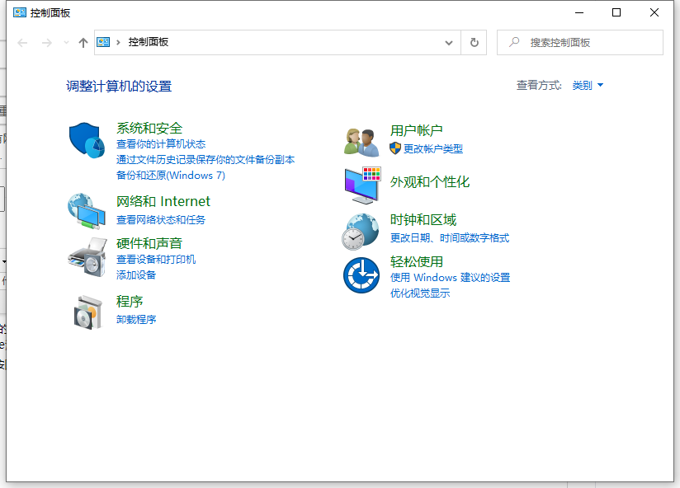680x488 pixels.
Task: Go up one level with up arrow
Action: pyautogui.click(x=83, y=42)
